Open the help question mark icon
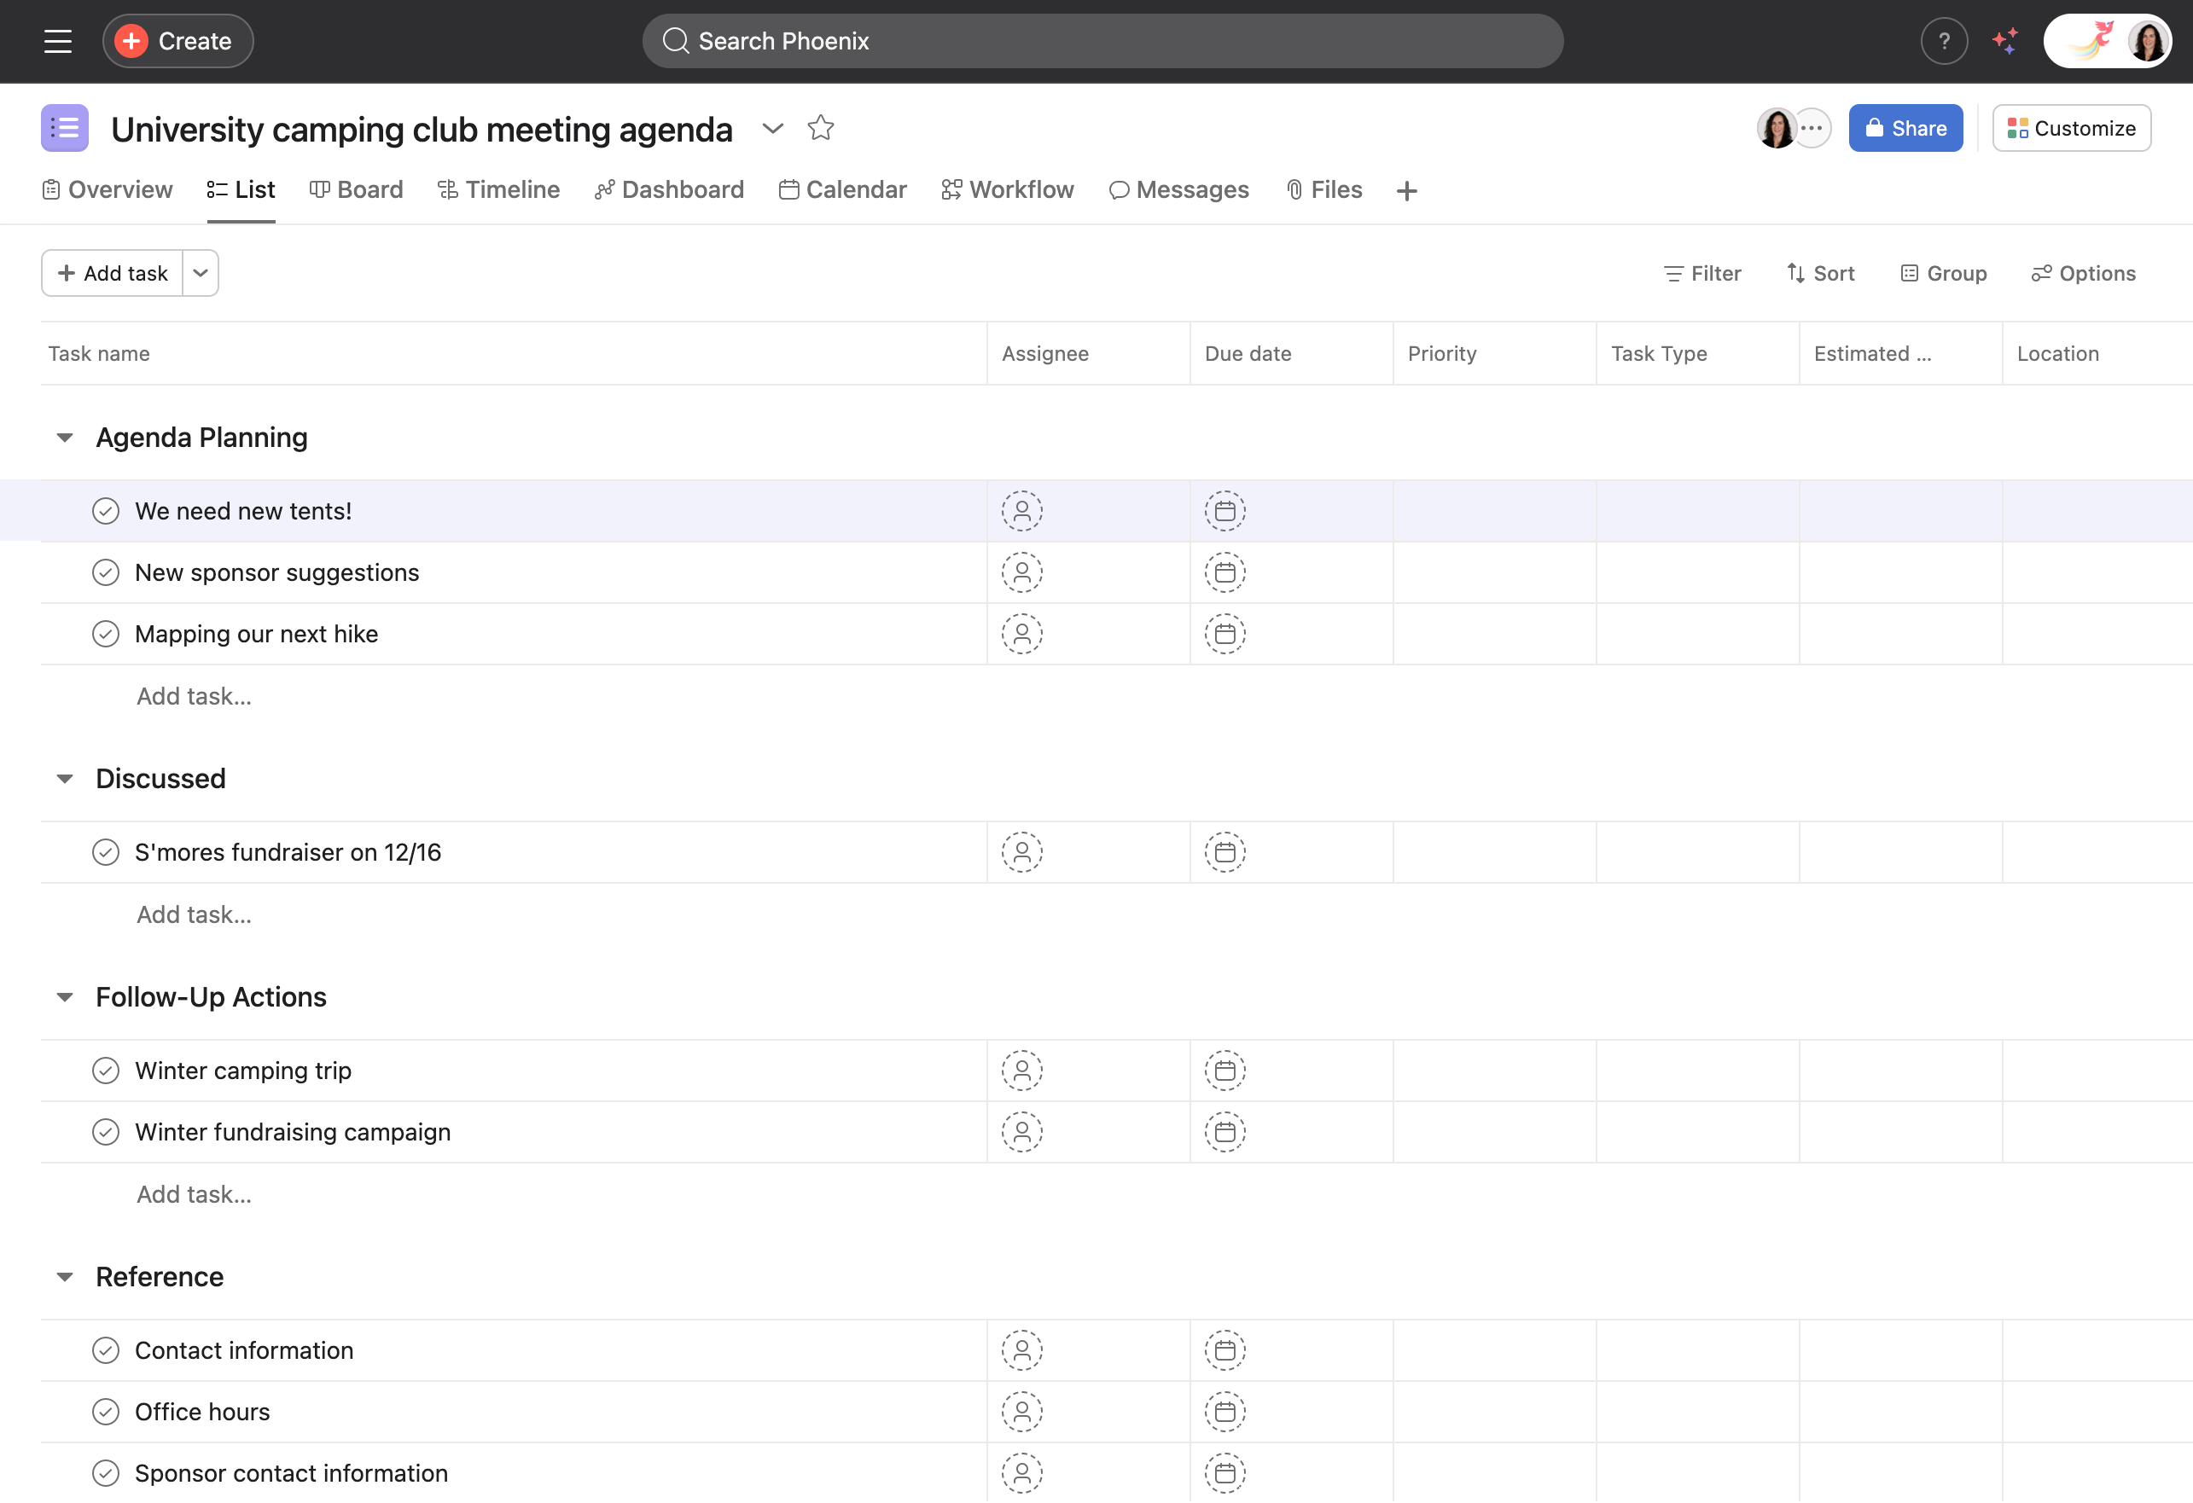 coord(1943,41)
